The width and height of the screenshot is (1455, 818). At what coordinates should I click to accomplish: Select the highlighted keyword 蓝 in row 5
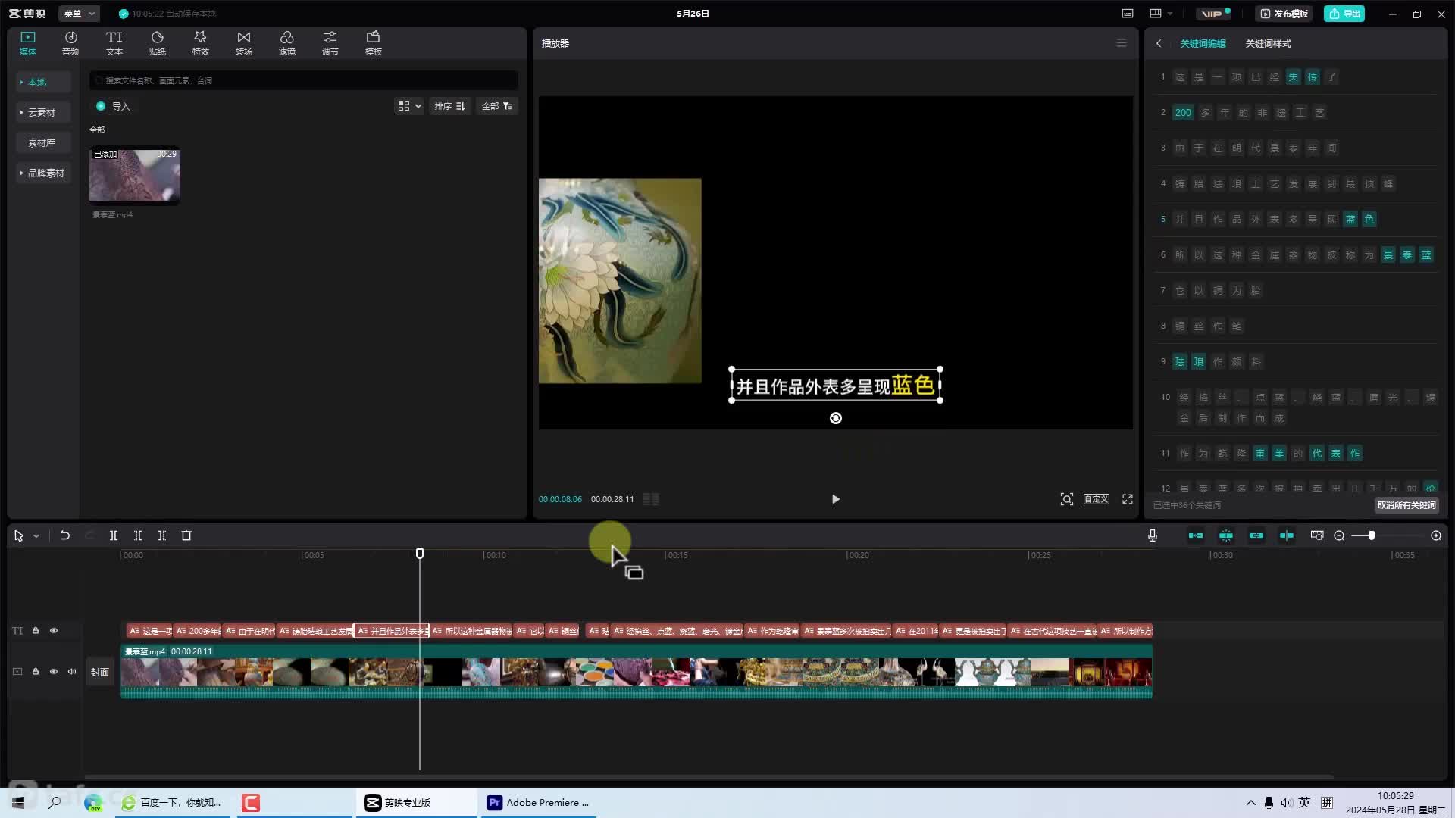click(1350, 219)
